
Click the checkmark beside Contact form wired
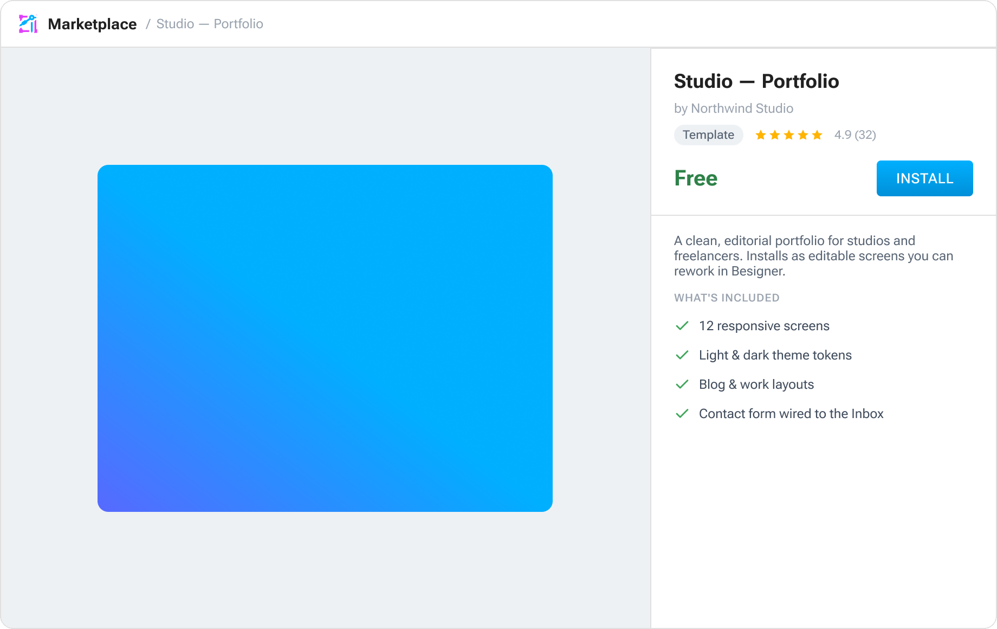pyautogui.click(x=682, y=413)
